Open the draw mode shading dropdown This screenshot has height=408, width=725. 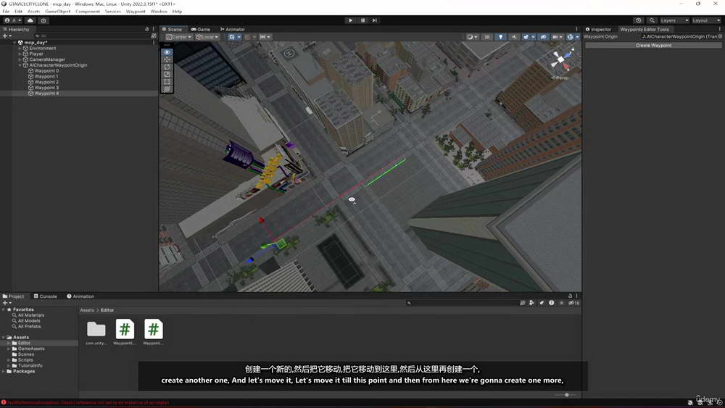click(x=471, y=37)
